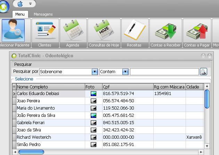Click the Cidade column header
219x155 pixels.
click(194, 87)
